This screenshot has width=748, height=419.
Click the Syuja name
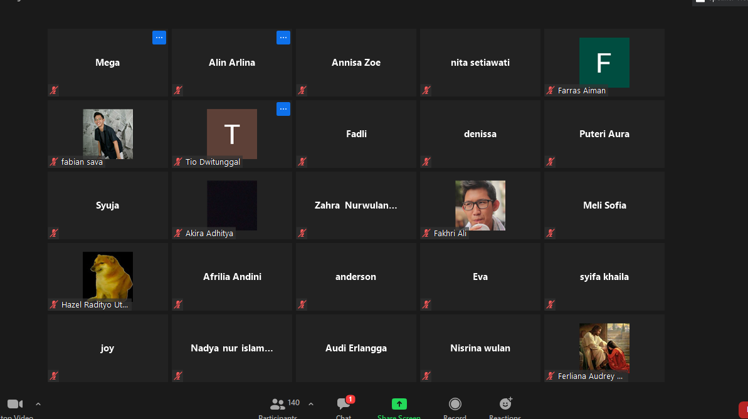107,205
